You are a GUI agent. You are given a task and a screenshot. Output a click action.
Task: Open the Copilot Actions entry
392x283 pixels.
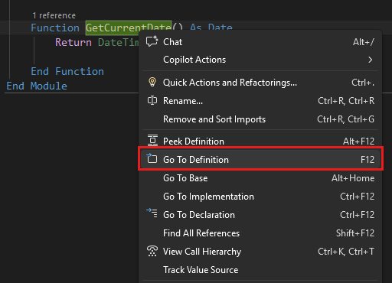[260, 60]
